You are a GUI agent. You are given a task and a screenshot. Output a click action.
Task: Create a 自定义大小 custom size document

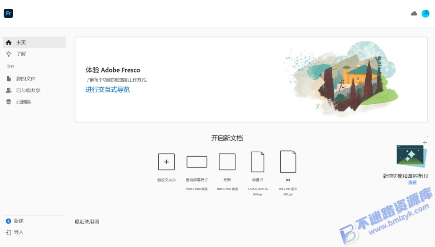[166, 162]
